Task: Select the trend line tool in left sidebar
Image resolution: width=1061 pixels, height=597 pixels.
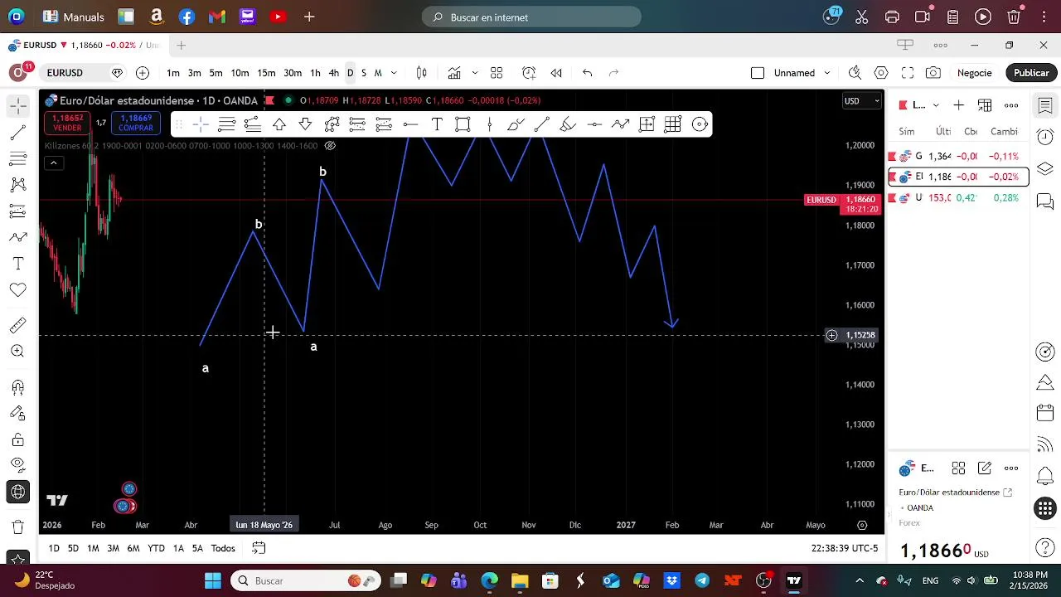Action: coord(18,132)
